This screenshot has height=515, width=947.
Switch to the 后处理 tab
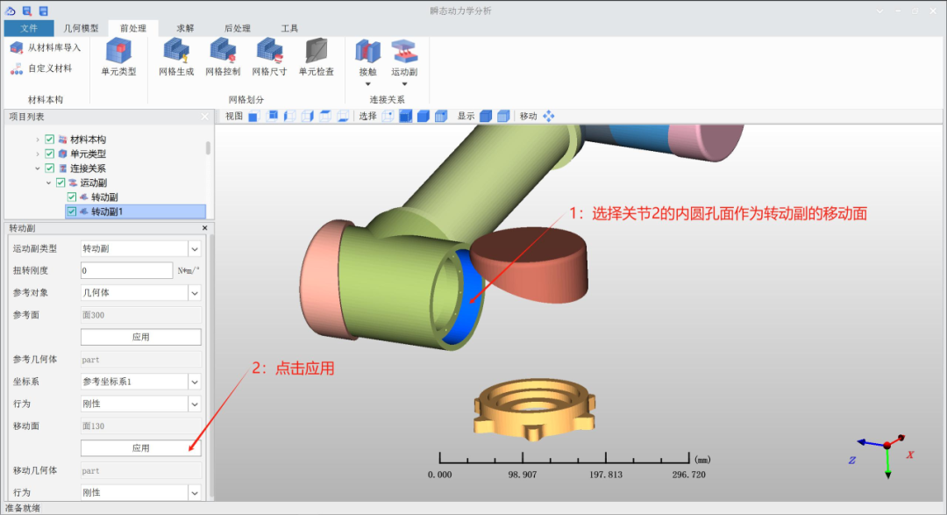coord(237,28)
